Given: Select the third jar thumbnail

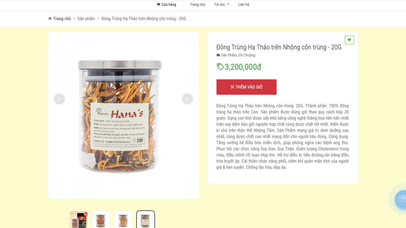Looking at the screenshot, I should pyautogui.click(x=123, y=219).
